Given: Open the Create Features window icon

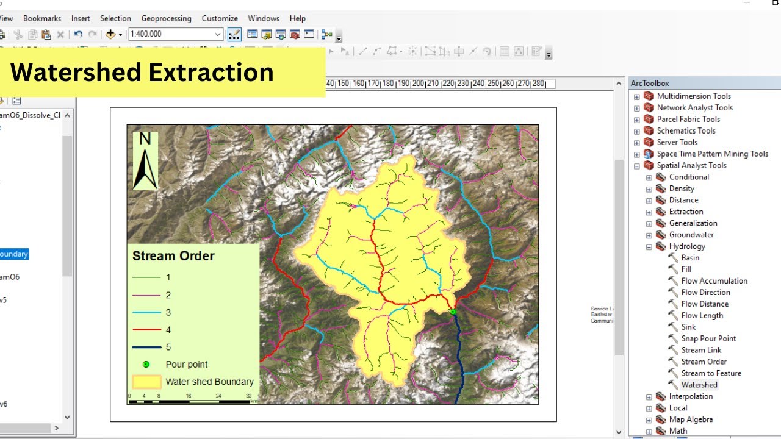Looking at the screenshot, I should (x=537, y=52).
